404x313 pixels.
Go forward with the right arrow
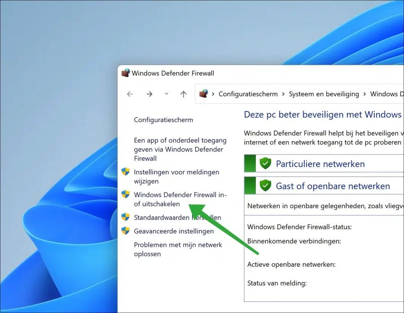pos(149,94)
